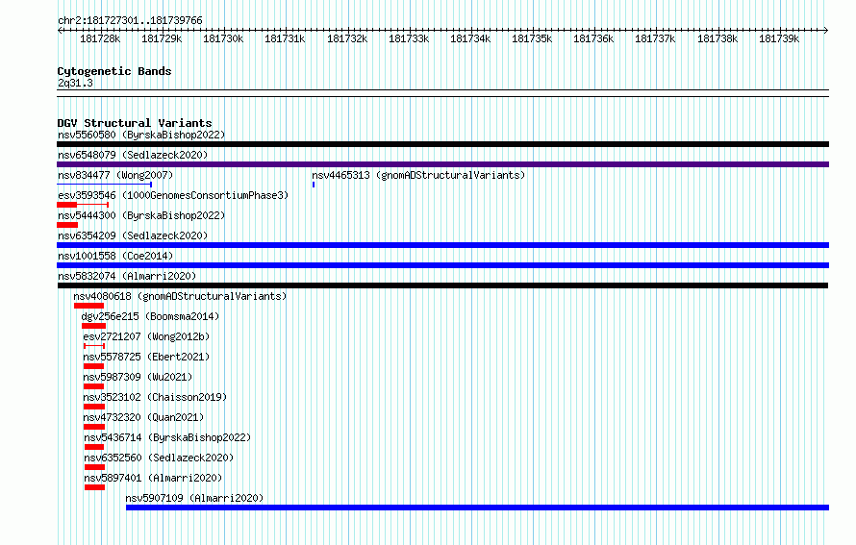Click the red esv2721207 bracket glyph
Screen dimensions: 856x545
pyautogui.click(x=94, y=346)
